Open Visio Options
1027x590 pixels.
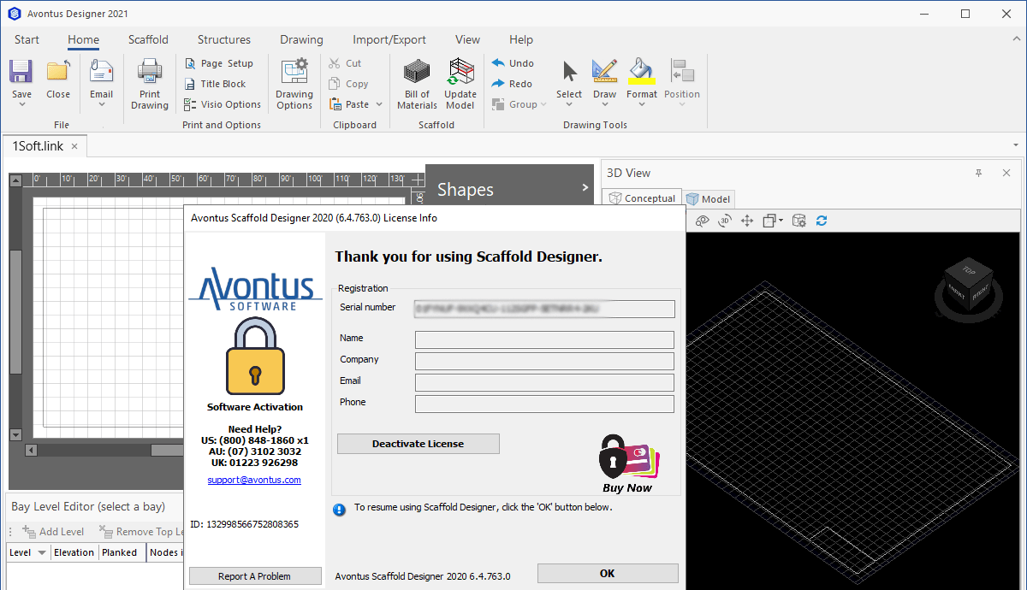click(223, 104)
